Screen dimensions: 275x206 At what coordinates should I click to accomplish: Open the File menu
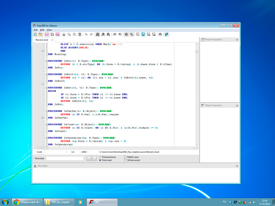(35, 30)
